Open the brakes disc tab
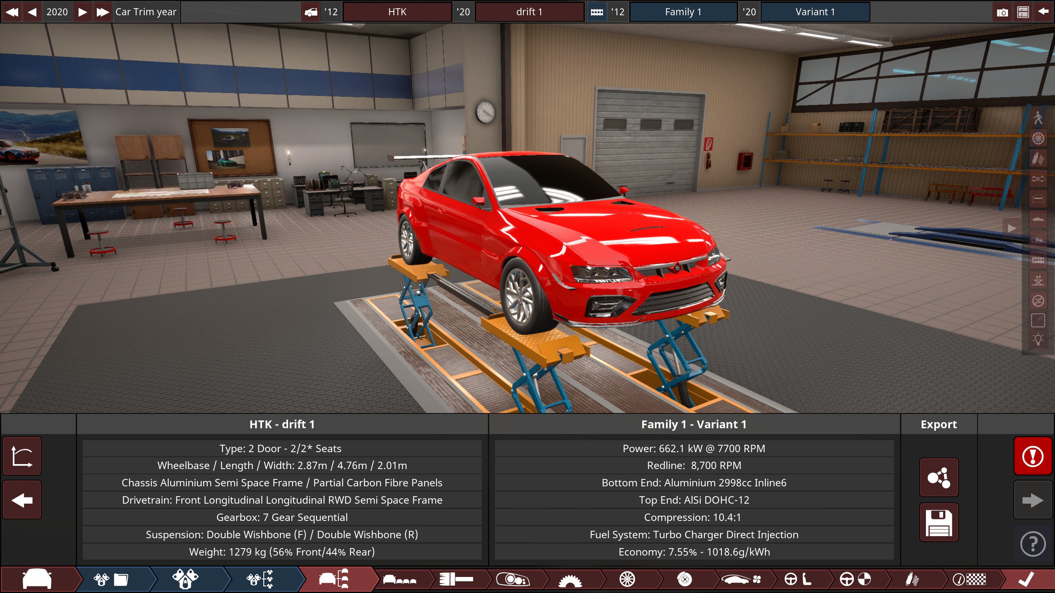 pyautogui.click(x=685, y=579)
